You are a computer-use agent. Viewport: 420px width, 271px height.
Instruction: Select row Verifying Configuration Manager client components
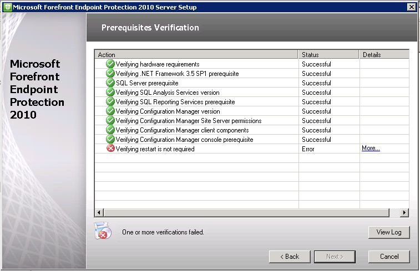click(252, 130)
